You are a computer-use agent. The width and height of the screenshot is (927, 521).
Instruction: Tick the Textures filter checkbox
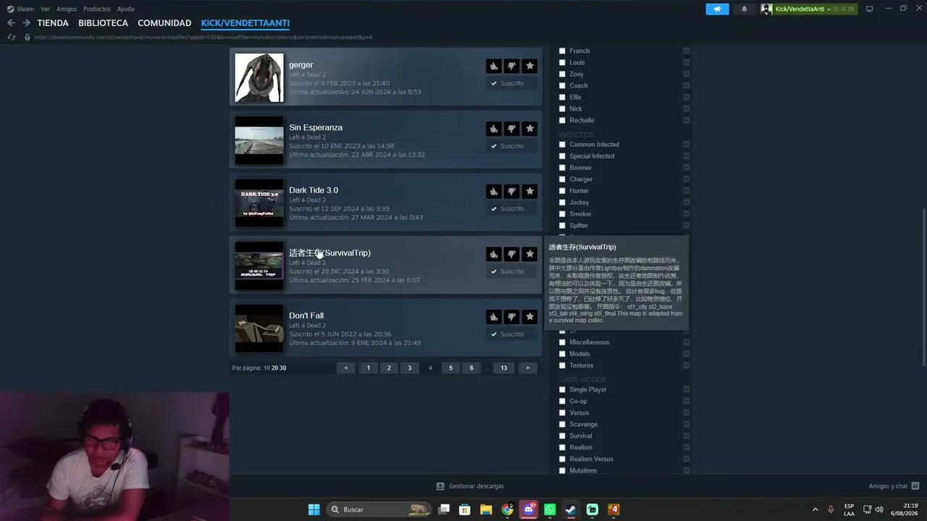pos(562,365)
